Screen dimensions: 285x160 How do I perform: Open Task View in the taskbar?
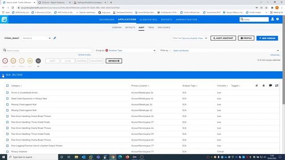click(x=69, y=157)
